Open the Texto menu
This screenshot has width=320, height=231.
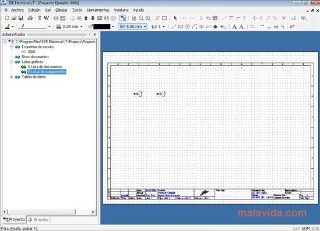pos(77,10)
